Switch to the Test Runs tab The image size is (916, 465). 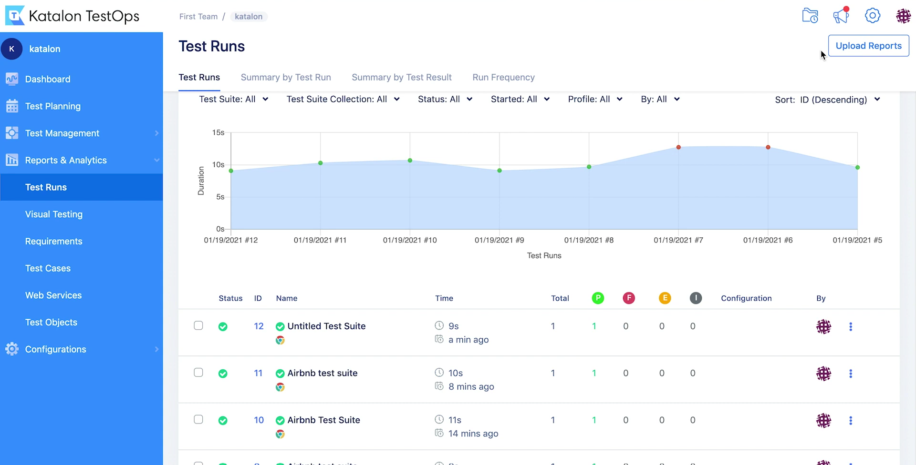[x=199, y=77]
